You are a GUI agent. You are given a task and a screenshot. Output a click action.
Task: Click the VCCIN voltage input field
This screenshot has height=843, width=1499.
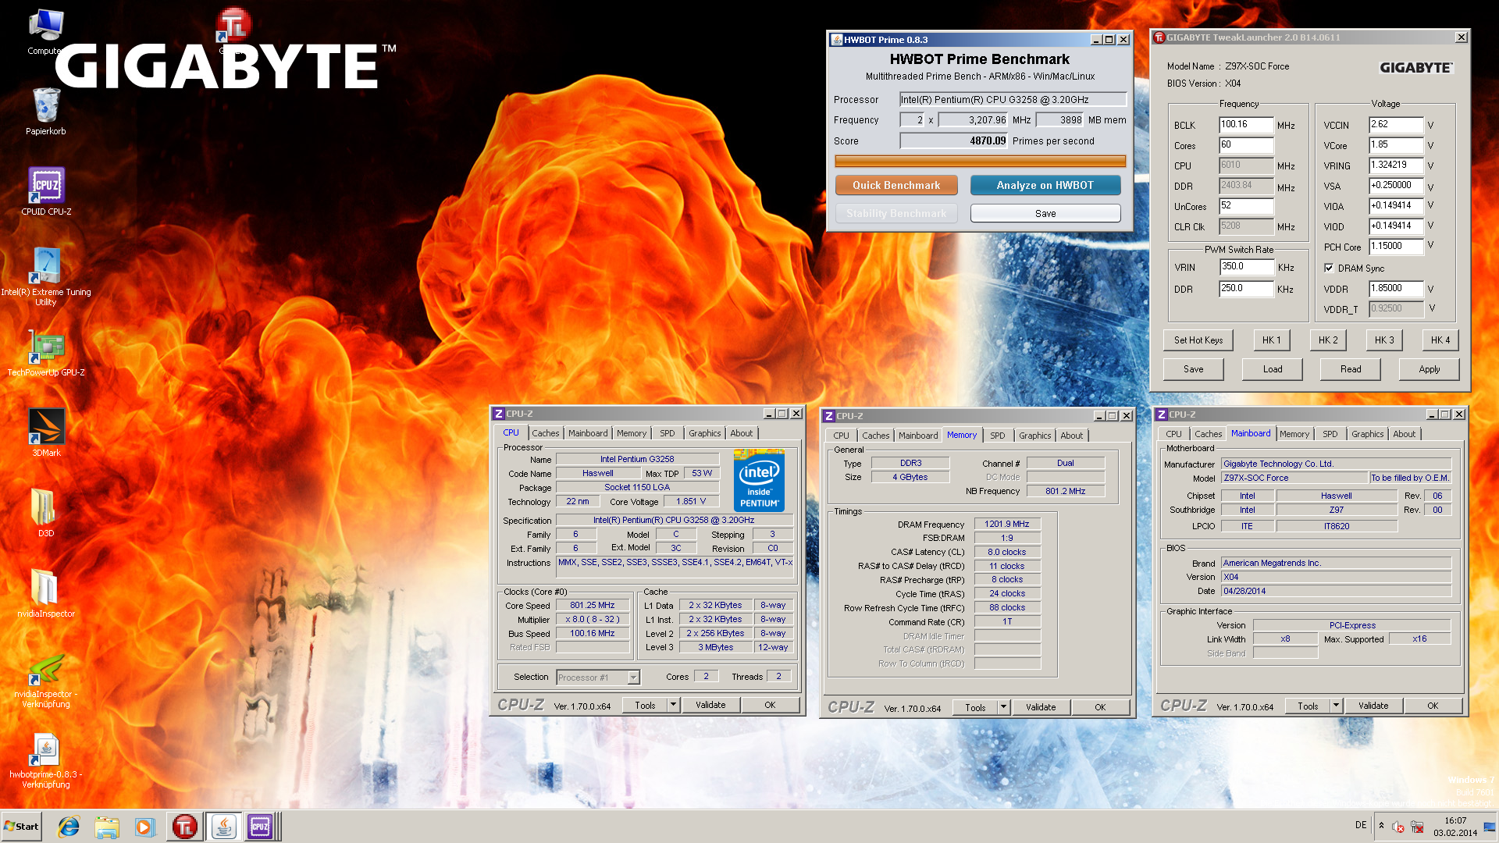[x=1395, y=125]
